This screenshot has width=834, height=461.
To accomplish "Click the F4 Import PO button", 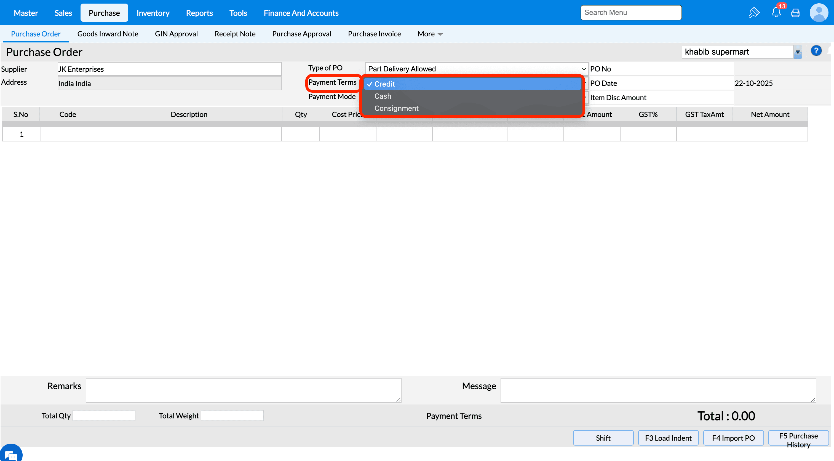I will point(733,438).
